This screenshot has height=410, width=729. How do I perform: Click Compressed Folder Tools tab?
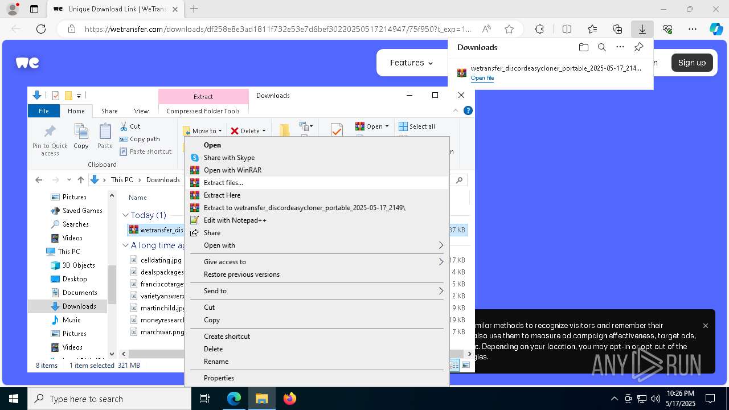pyautogui.click(x=203, y=111)
